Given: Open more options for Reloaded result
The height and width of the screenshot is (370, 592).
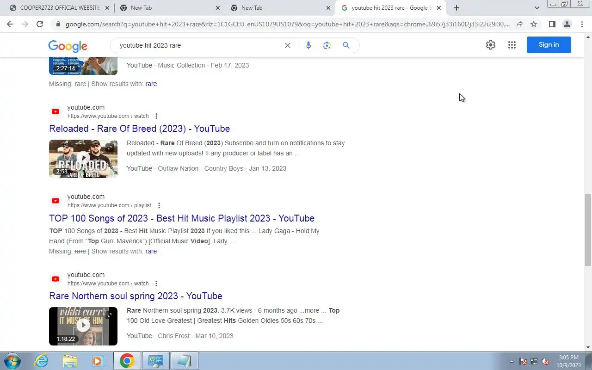Looking at the screenshot, I should point(156,116).
